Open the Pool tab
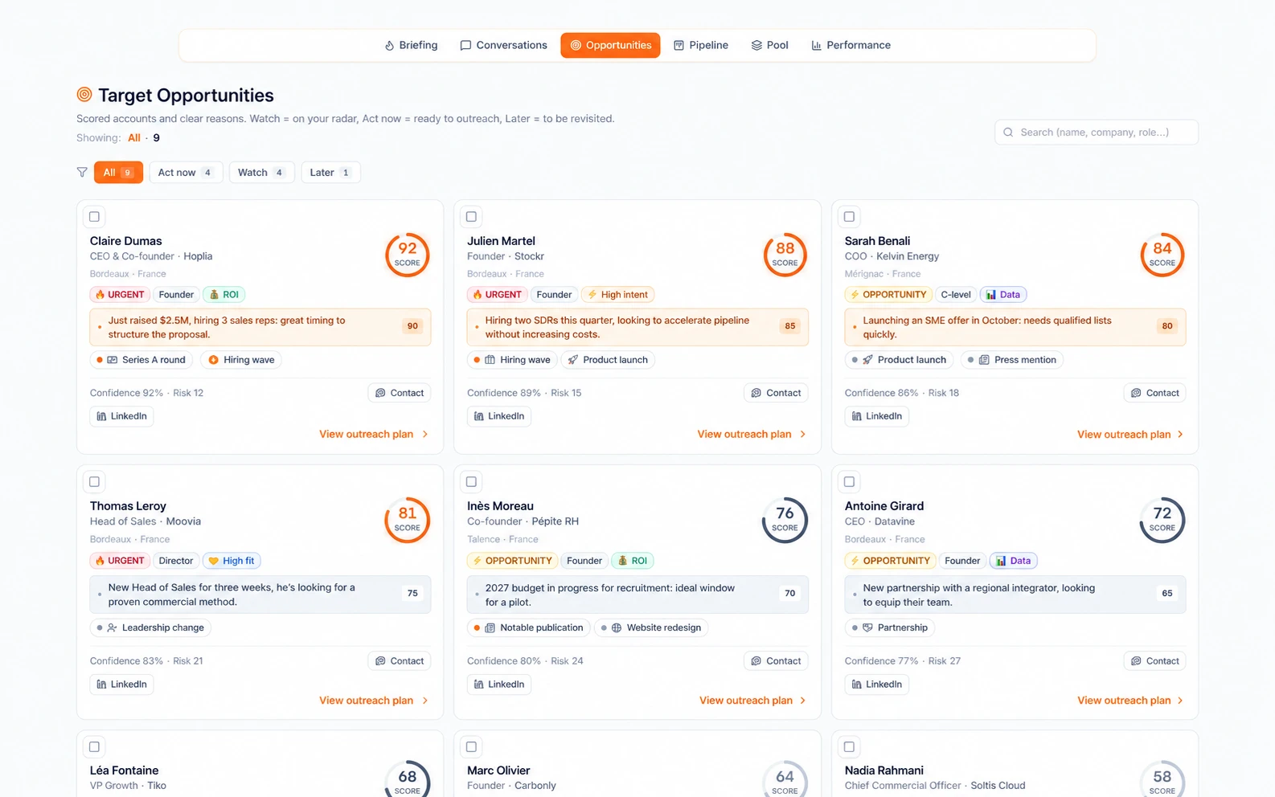1275x797 pixels. (769, 45)
